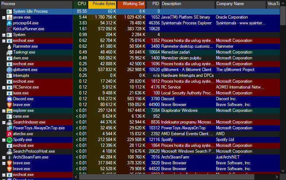Click the Discord.exe icon for PID 3780
The width and height of the screenshot is (286, 180).
(x=9, y=99)
